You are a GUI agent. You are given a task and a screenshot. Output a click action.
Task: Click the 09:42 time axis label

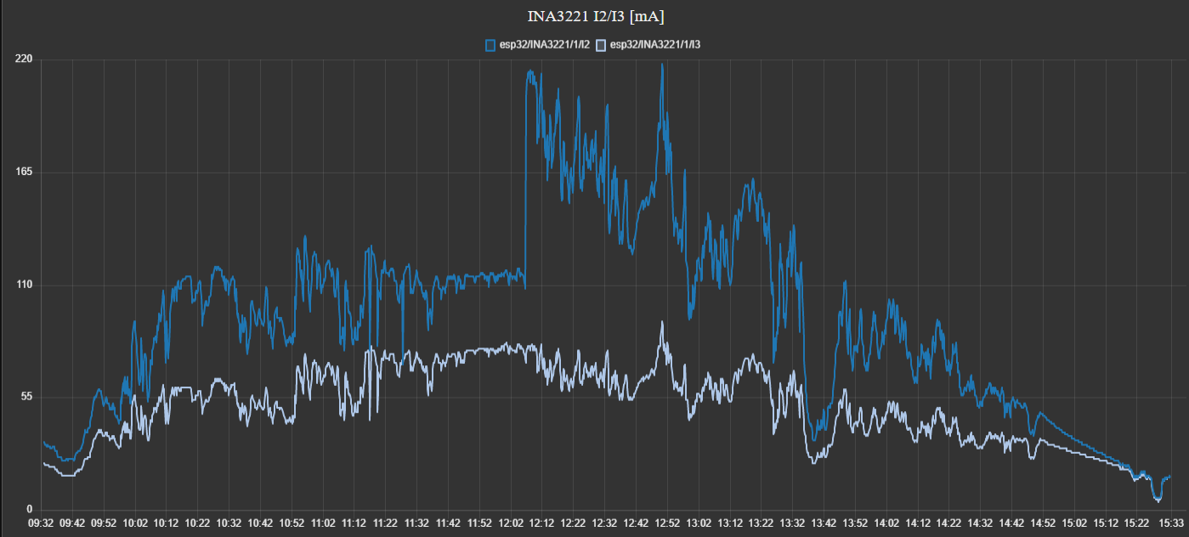(72, 524)
